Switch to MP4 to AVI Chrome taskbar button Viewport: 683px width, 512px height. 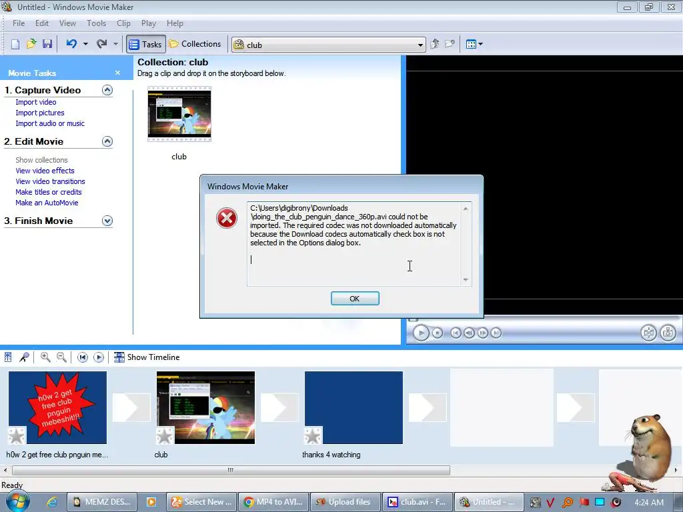pyautogui.click(x=273, y=502)
